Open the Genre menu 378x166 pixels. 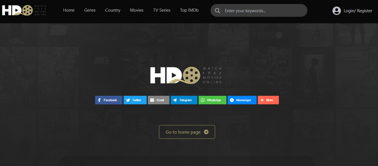[90, 10]
